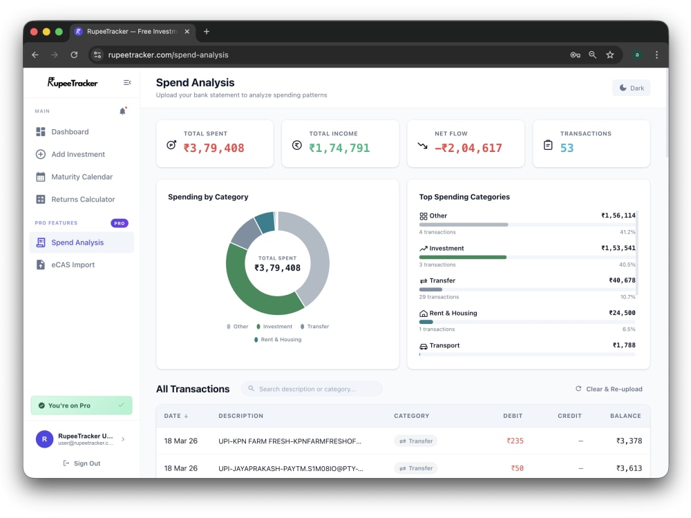Bookmark this page with the star icon
This screenshot has width=691, height=518.
tap(610, 55)
